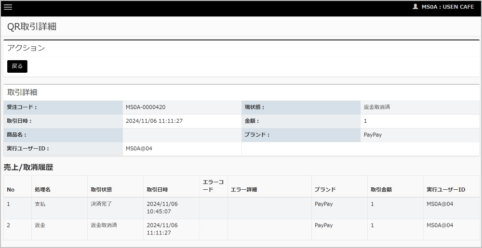
Task: Click the 取引状態 column header
Action: (x=101, y=190)
